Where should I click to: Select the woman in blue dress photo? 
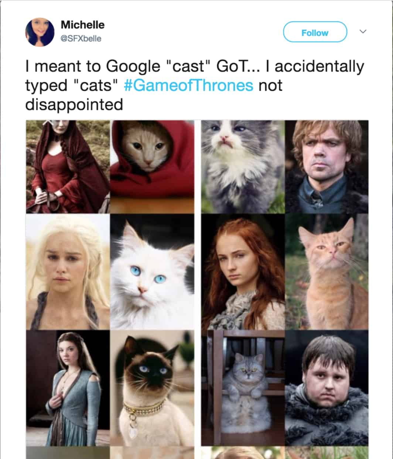pos(68,388)
